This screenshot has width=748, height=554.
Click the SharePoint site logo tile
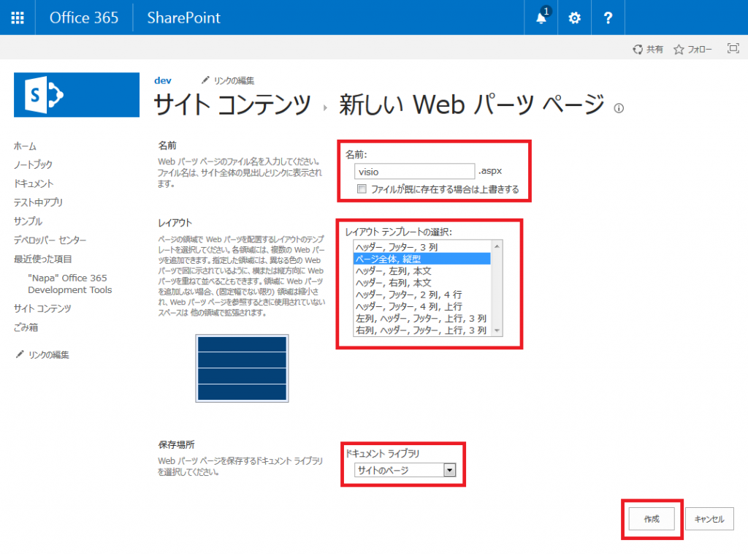click(x=76, y=95)
